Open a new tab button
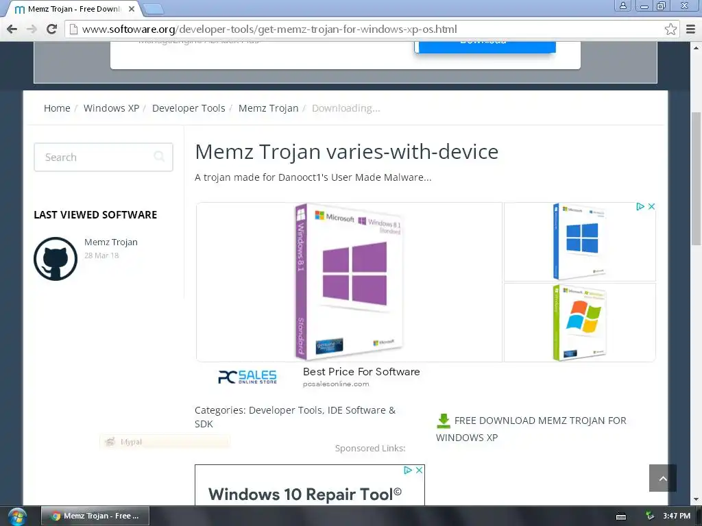 154,9
